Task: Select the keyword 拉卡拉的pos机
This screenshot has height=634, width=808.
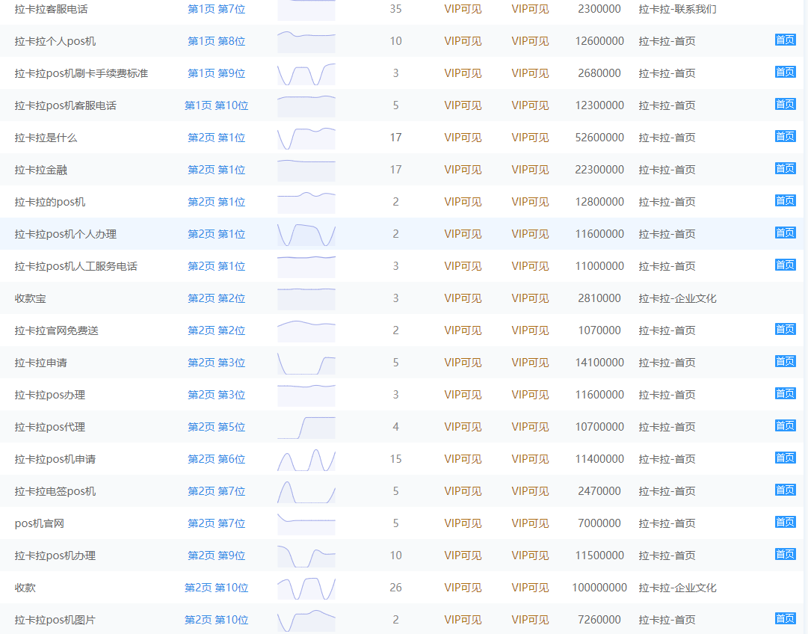Action: pyautogui.click(x=50, y=202)
